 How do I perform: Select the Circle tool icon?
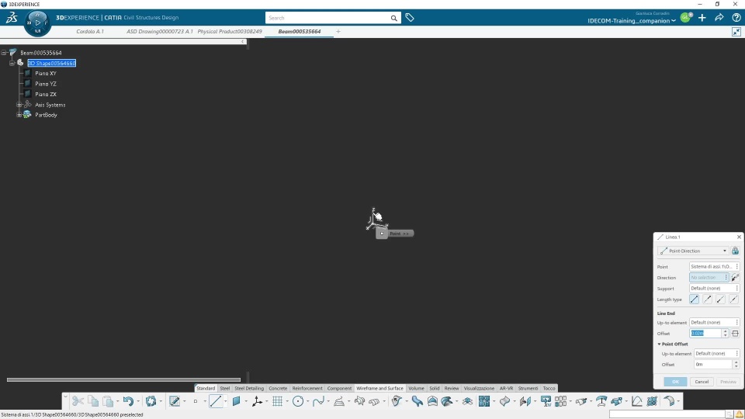tap(298, 401)
